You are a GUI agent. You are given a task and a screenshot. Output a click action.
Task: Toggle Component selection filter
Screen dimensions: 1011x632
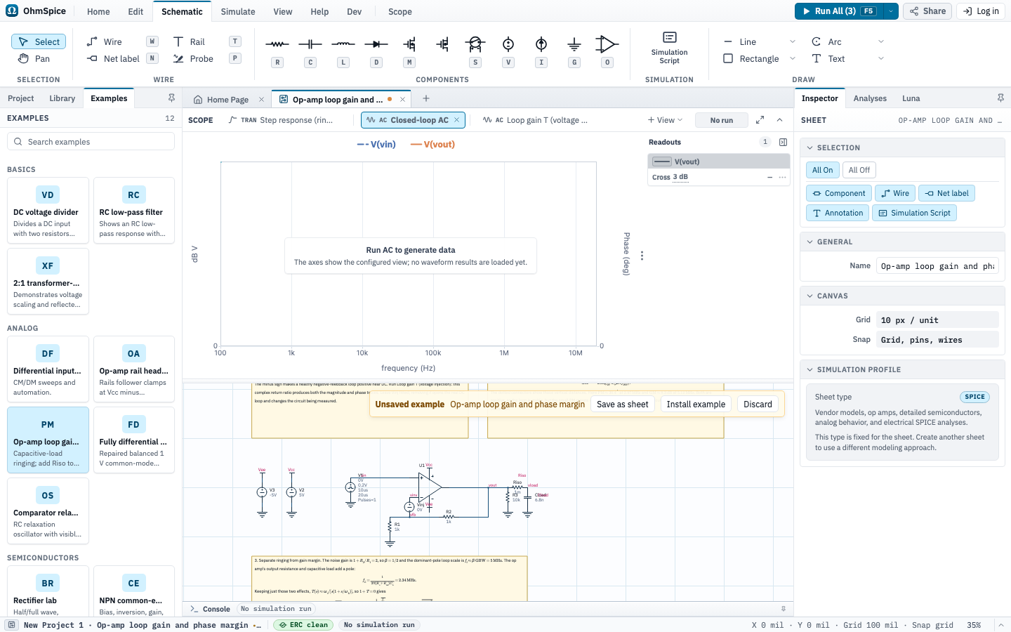point(839,193)
